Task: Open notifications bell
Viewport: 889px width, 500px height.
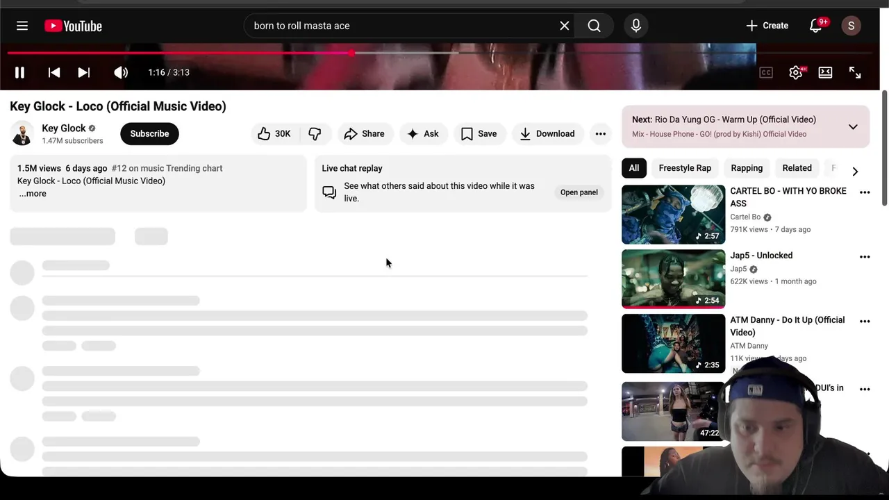Action: tap(817, 26)
